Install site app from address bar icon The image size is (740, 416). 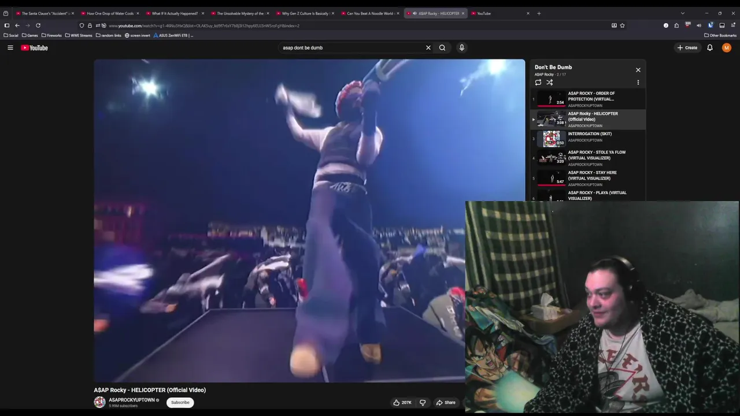[614, 25]
